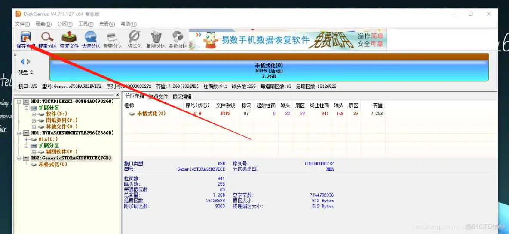Select 制图软件(E:) partition in tree
The height and width of the screenshot is (234, 509).
coord(61,152)
